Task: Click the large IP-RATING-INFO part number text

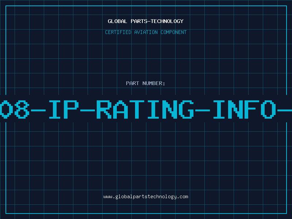Action: coord(146,109)
